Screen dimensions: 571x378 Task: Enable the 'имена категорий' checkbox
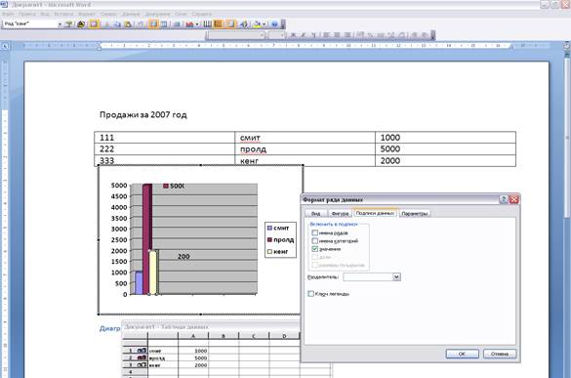(x=315, y=240)
